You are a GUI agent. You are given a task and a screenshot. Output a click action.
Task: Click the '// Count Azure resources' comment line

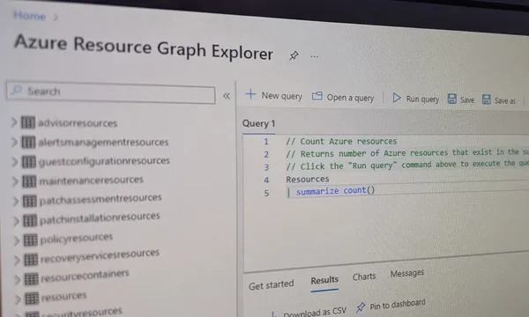341,141
